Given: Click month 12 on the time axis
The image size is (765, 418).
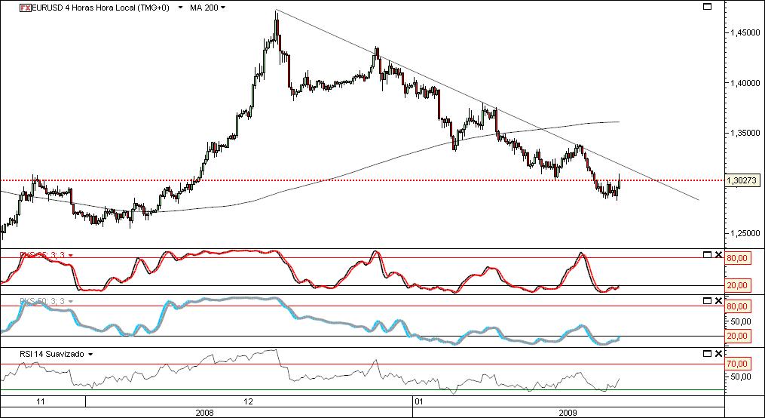Looking at the screenshot, I should tap(248, 401).
